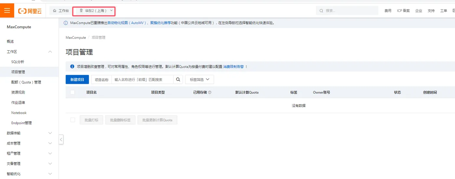Click the 项目名 column header
The width and height of the screenshot is (455, 179).
point(92,92)
